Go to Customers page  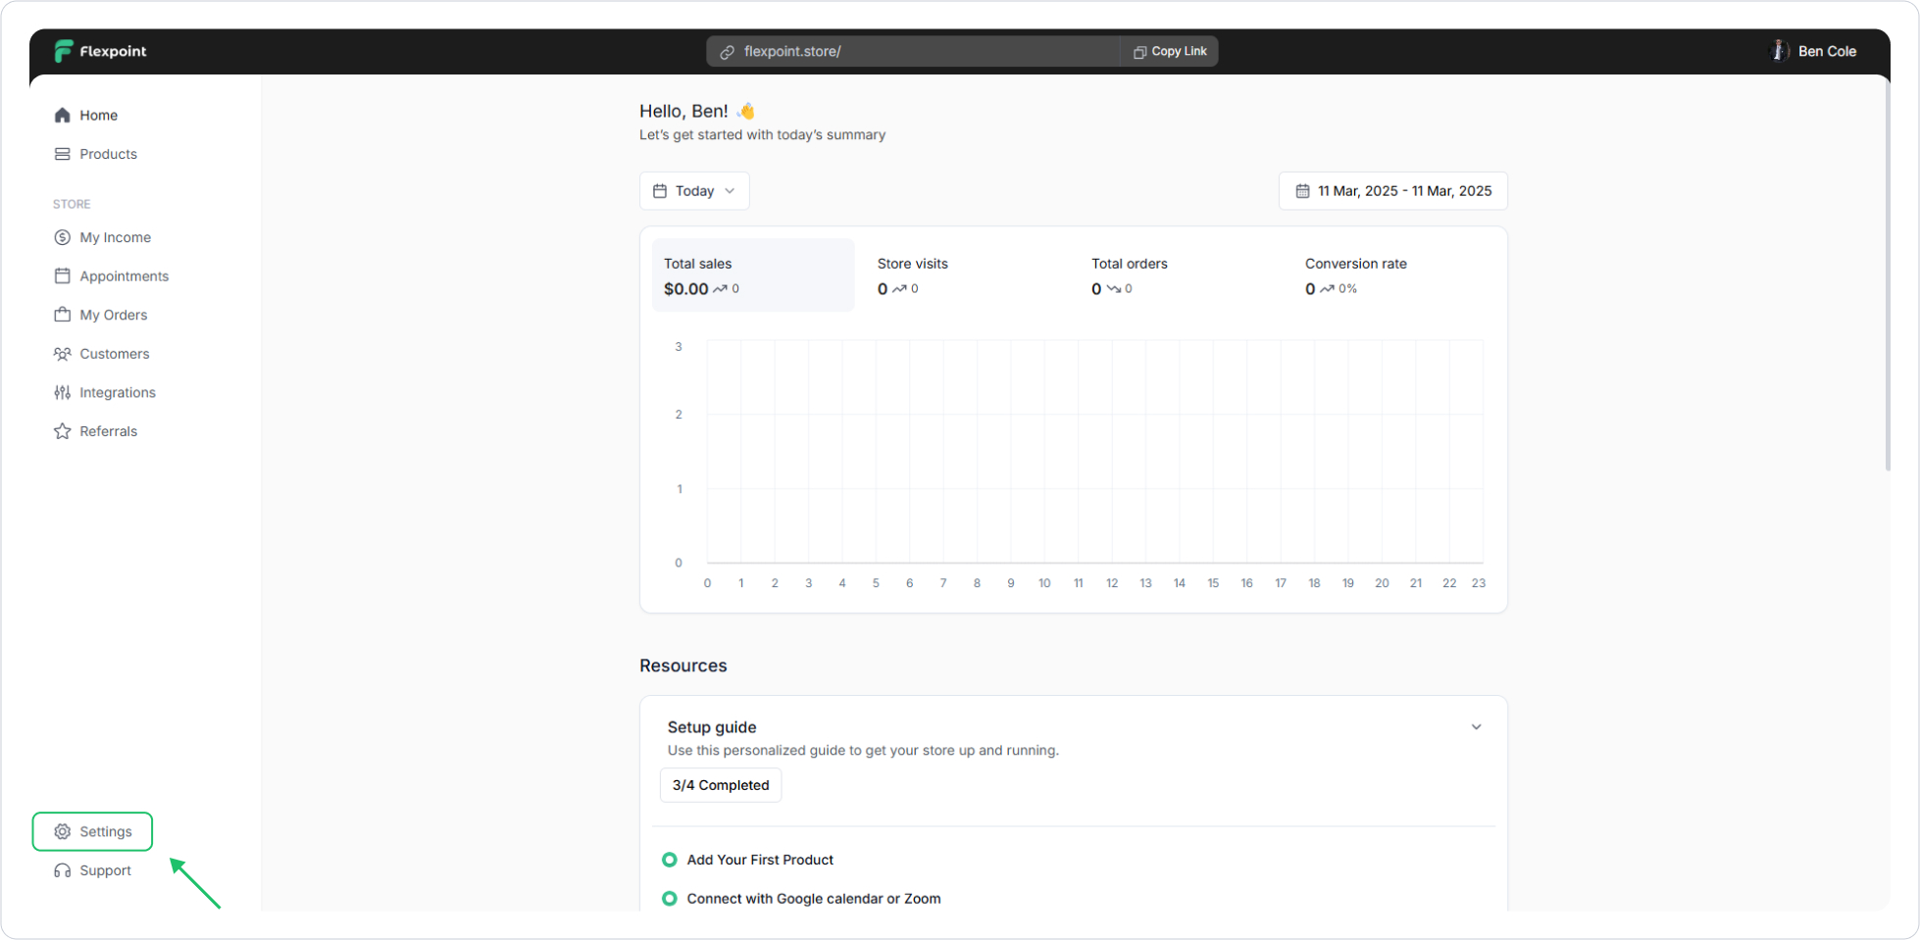pyautogui.click(x=114, y=354)
